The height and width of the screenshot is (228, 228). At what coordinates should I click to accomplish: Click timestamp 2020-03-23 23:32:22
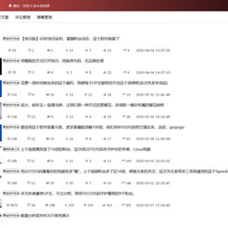pos(153,161)
